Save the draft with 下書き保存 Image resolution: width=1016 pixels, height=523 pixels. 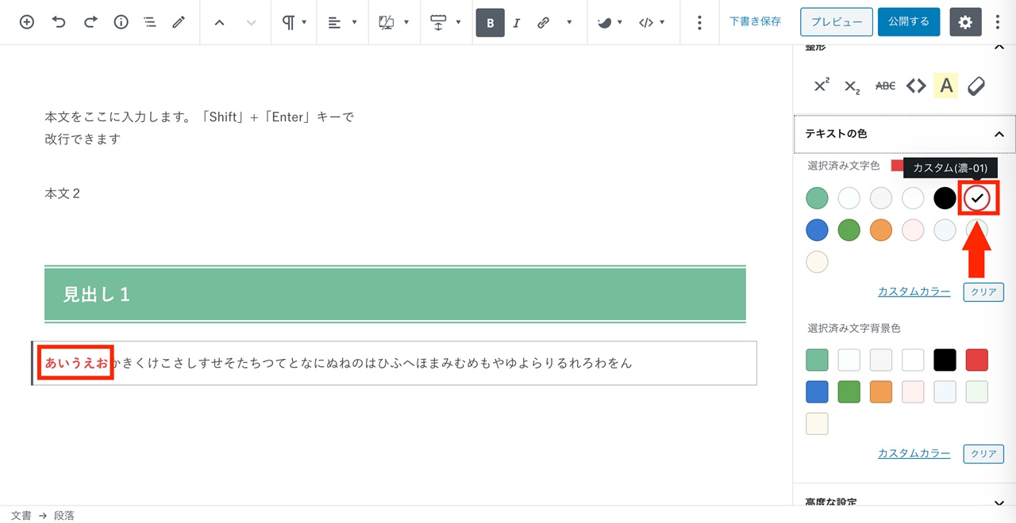755,22
